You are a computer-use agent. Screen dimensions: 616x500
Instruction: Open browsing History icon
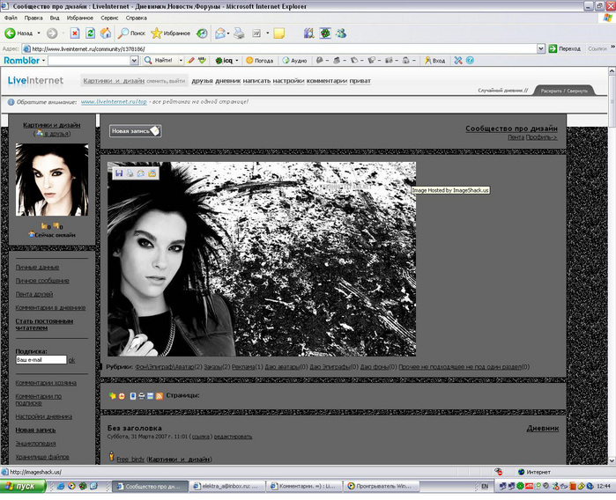202,33
